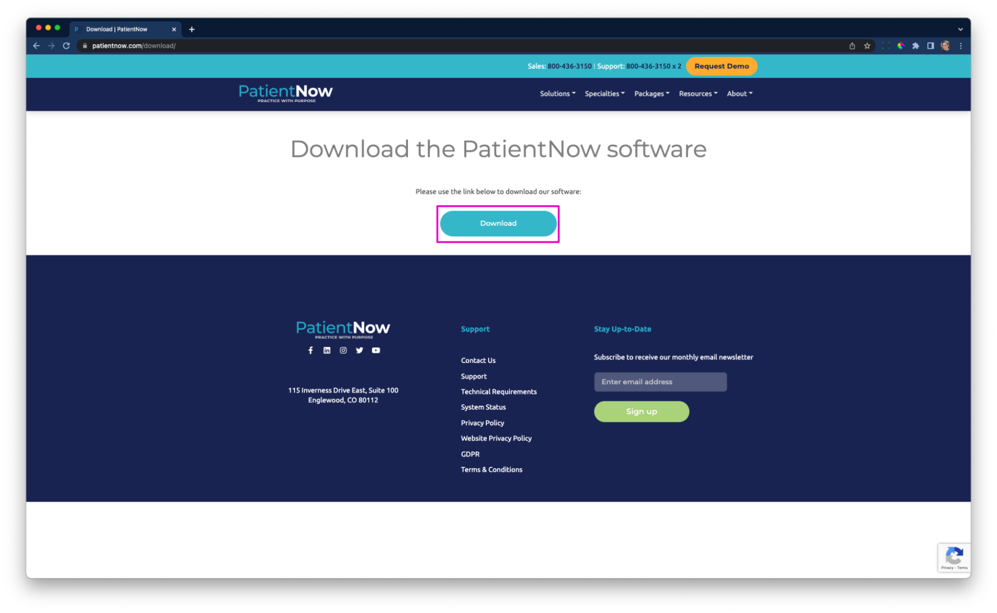This screenshot has width=997, height=613.
Task: Expand the Resources dropdown
Action: (697, 94)
